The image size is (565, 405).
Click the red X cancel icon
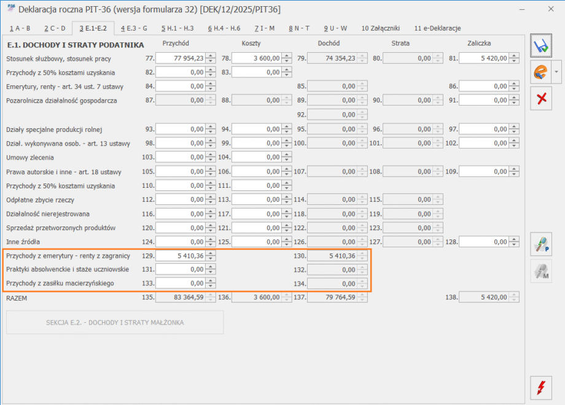coord(541,99)
